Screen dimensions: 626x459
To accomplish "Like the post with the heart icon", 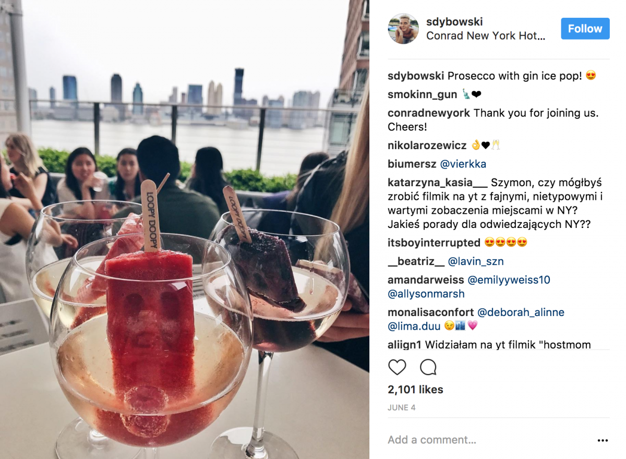I will [x=397, y=367].
